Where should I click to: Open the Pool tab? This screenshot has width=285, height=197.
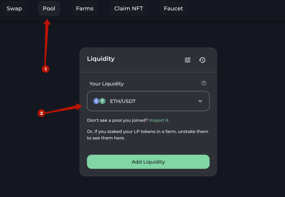click(49, 8)
